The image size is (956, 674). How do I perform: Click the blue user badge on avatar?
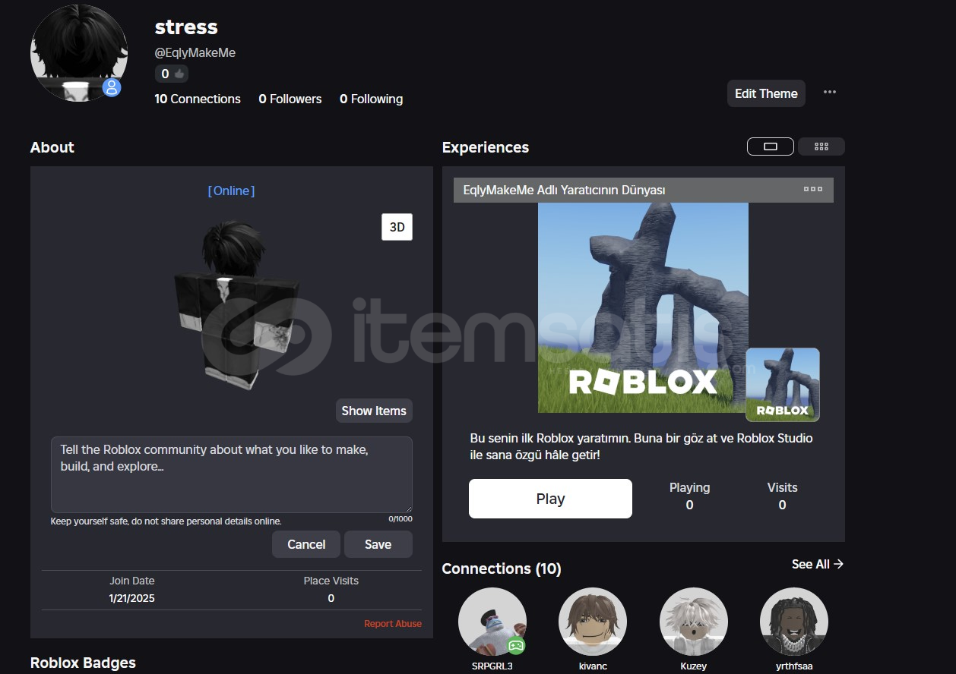coord(112,87)
